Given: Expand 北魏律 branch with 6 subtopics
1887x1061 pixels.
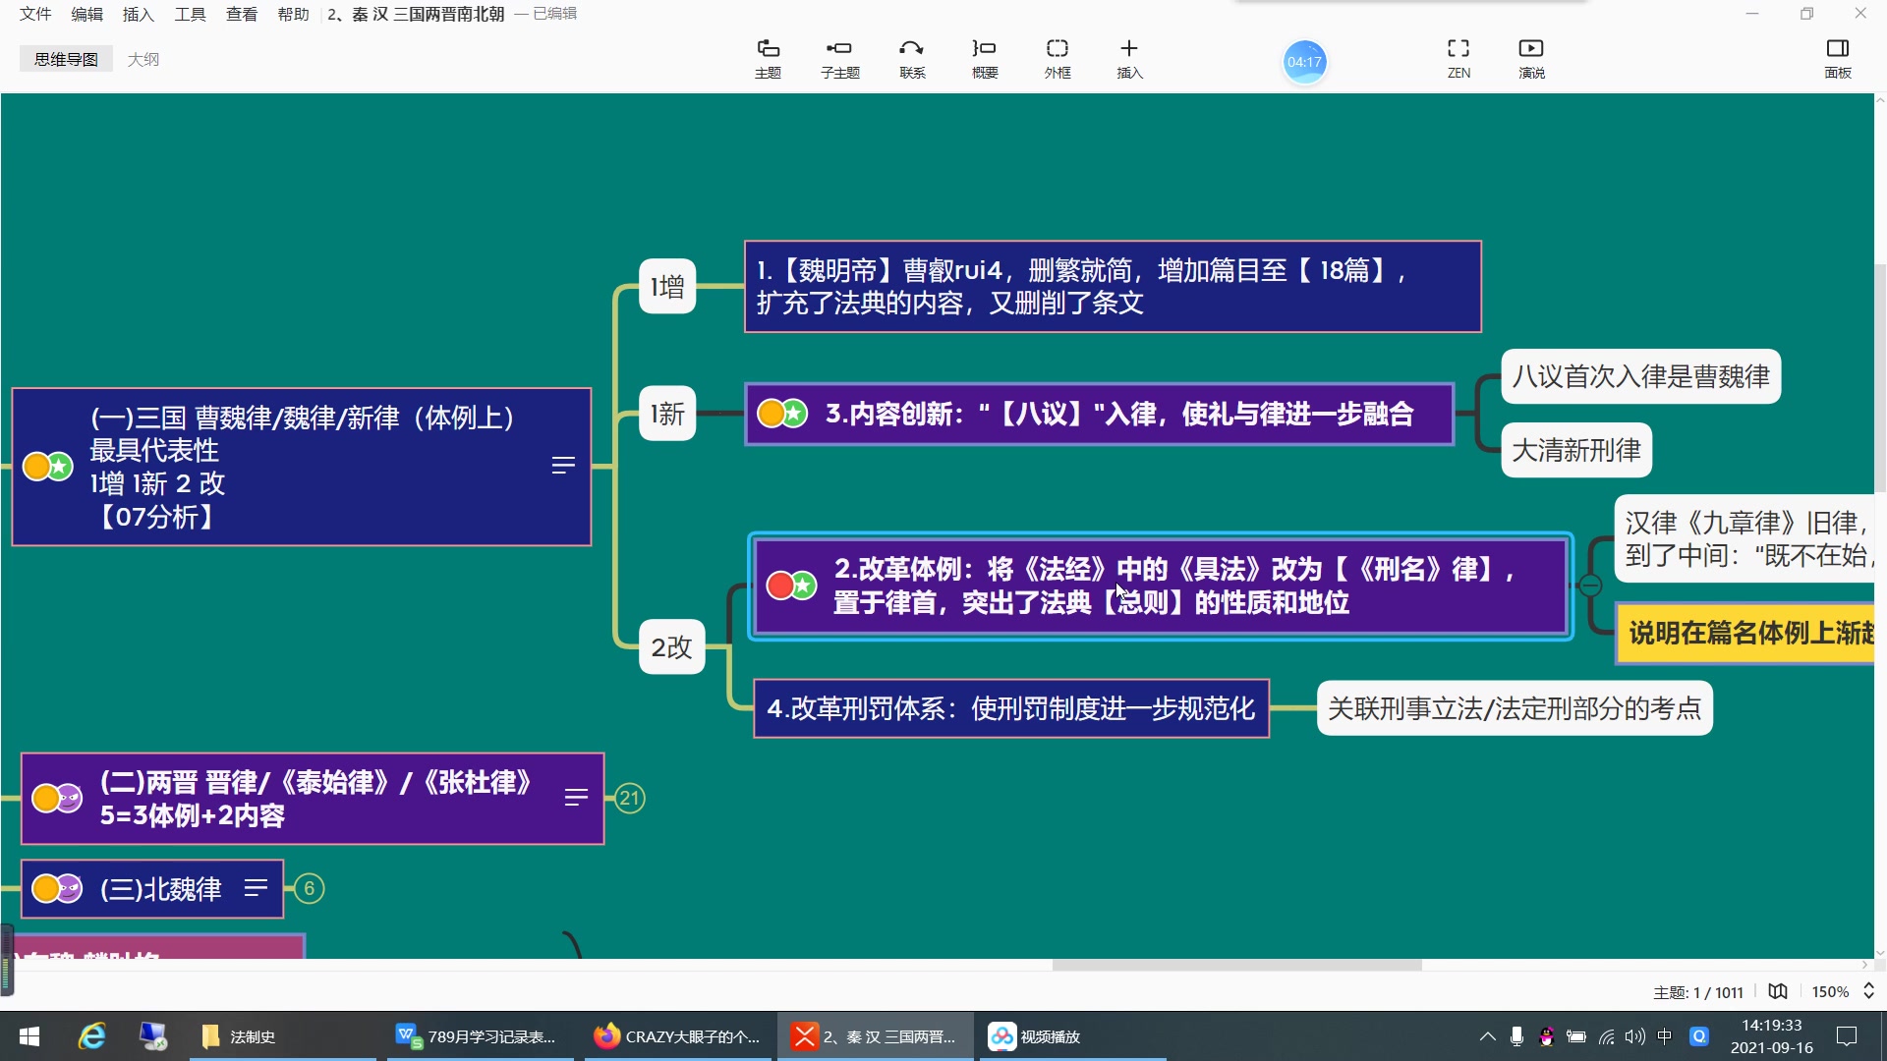Looking at the screenshot, I should tap(310, 888).
